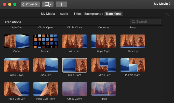Click the Cross Zoom label text
174x103 pixels.
[75, 99]
